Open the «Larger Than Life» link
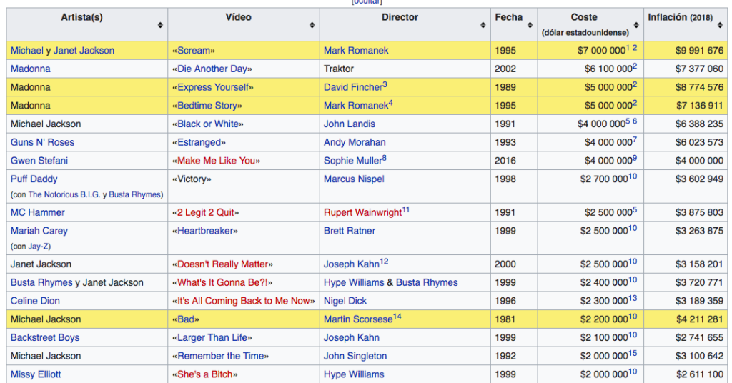This screenshot has width=732, height=383. tap(212, 338)
